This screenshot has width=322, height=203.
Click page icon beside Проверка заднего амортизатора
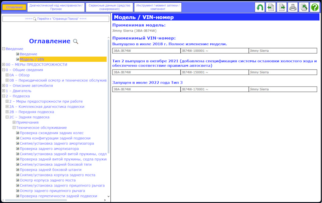tap(18, 149)
